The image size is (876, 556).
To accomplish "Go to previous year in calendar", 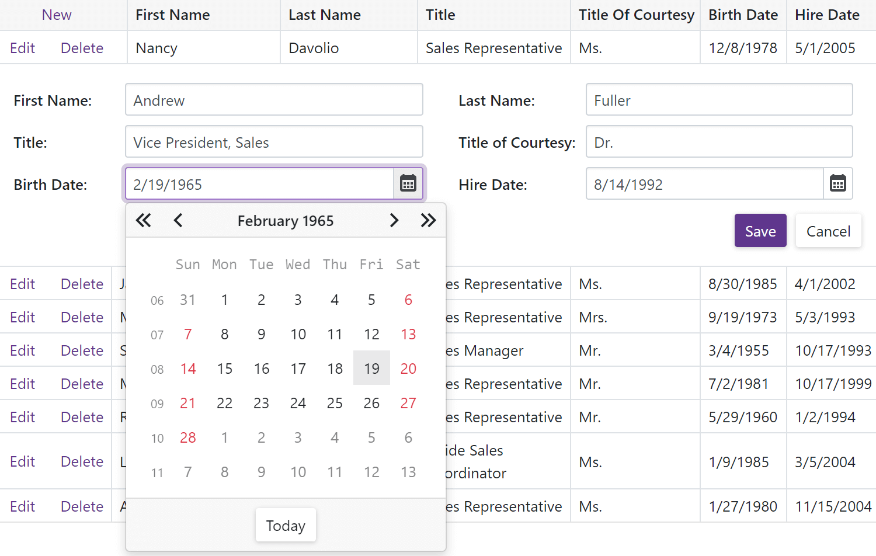I will pyautogui.click(x=143, y=221).
